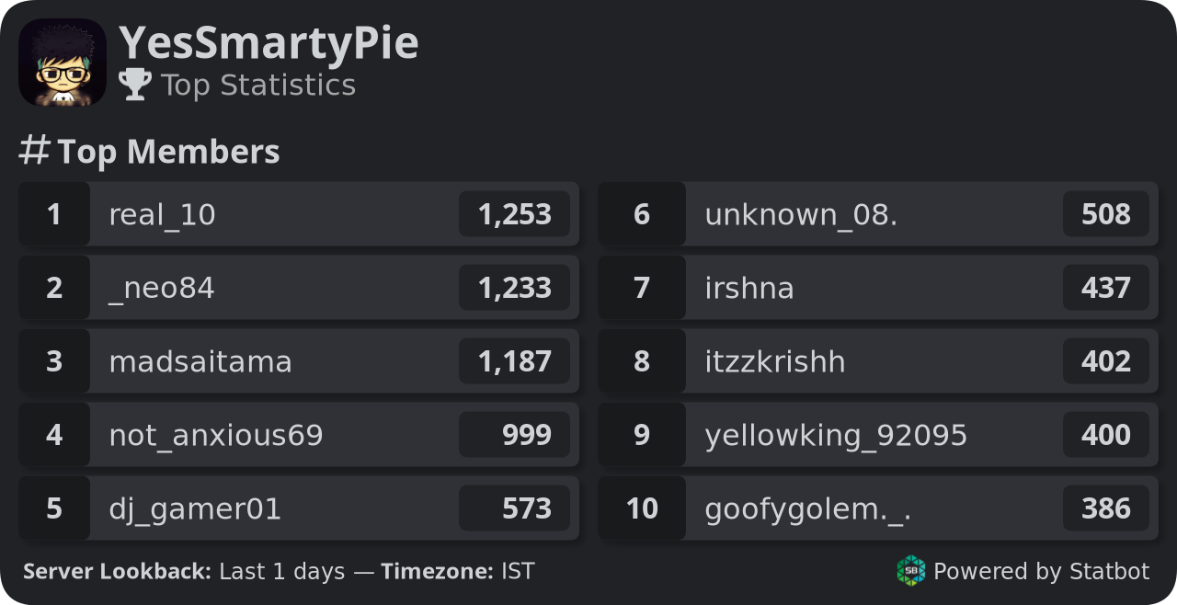Click the Server Lookback Last 1 days text
The height and width of the screenshot is (605, 1177).
[x=184, y=572]
